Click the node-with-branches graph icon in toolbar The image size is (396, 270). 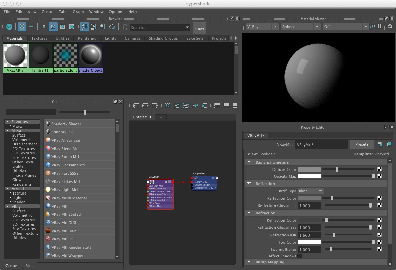point(205,106)
